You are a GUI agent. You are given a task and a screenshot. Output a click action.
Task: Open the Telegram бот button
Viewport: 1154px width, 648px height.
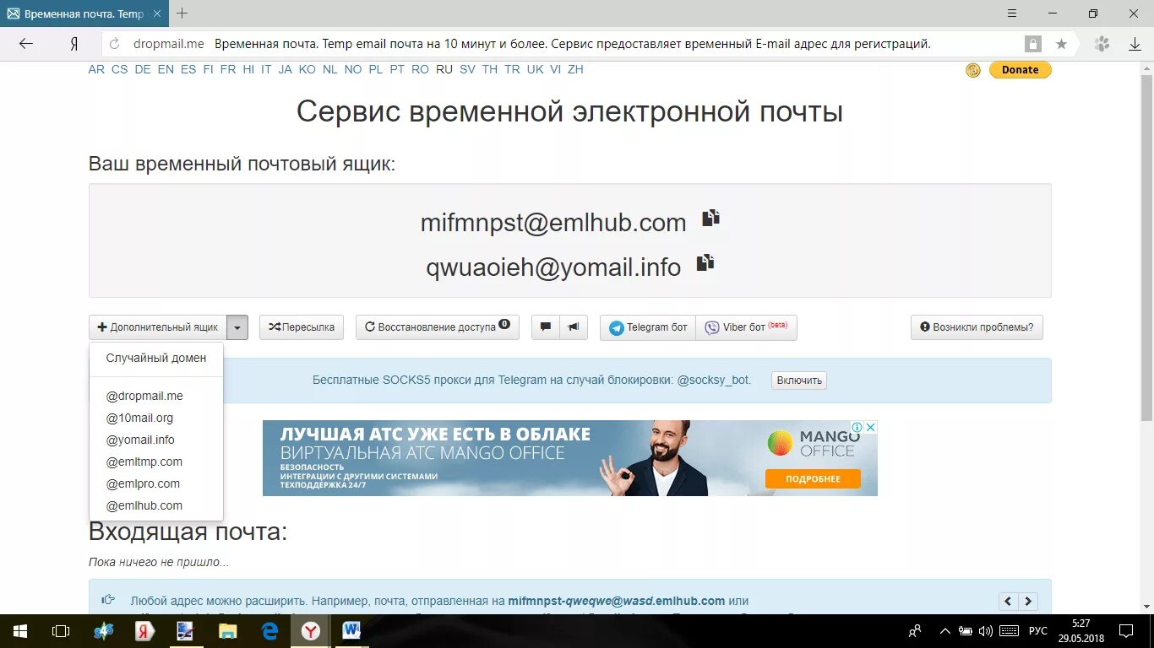point(648,327)
